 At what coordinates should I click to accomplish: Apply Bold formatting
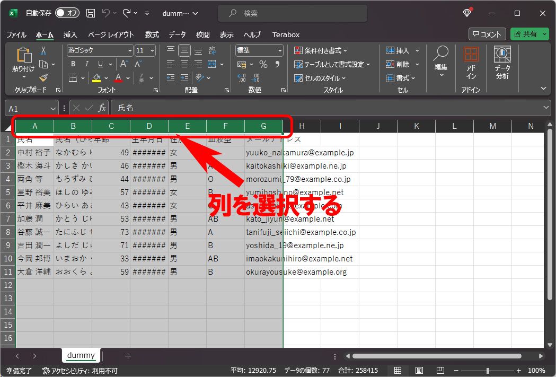73,64
